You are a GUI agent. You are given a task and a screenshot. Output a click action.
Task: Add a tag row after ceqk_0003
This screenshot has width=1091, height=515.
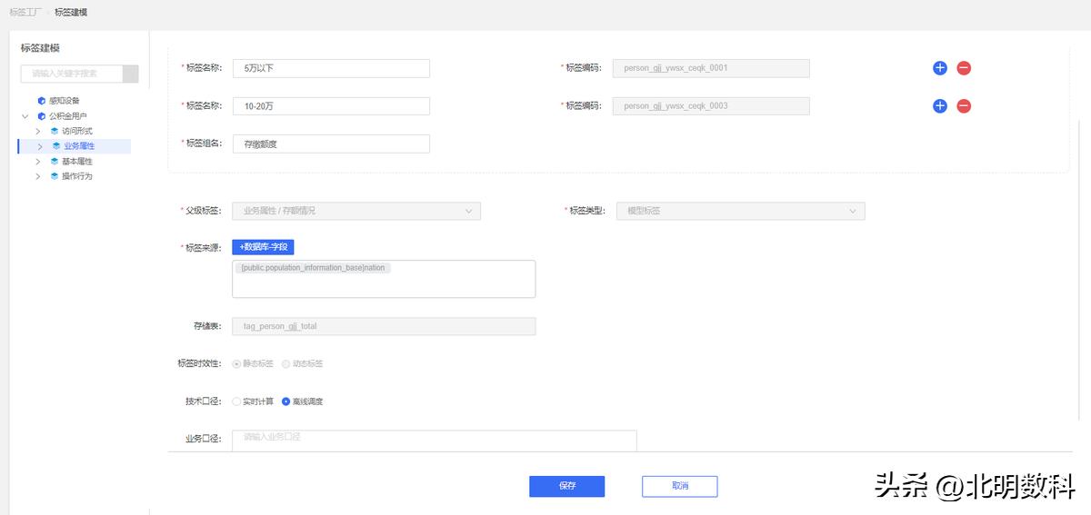tap(940, 106)
